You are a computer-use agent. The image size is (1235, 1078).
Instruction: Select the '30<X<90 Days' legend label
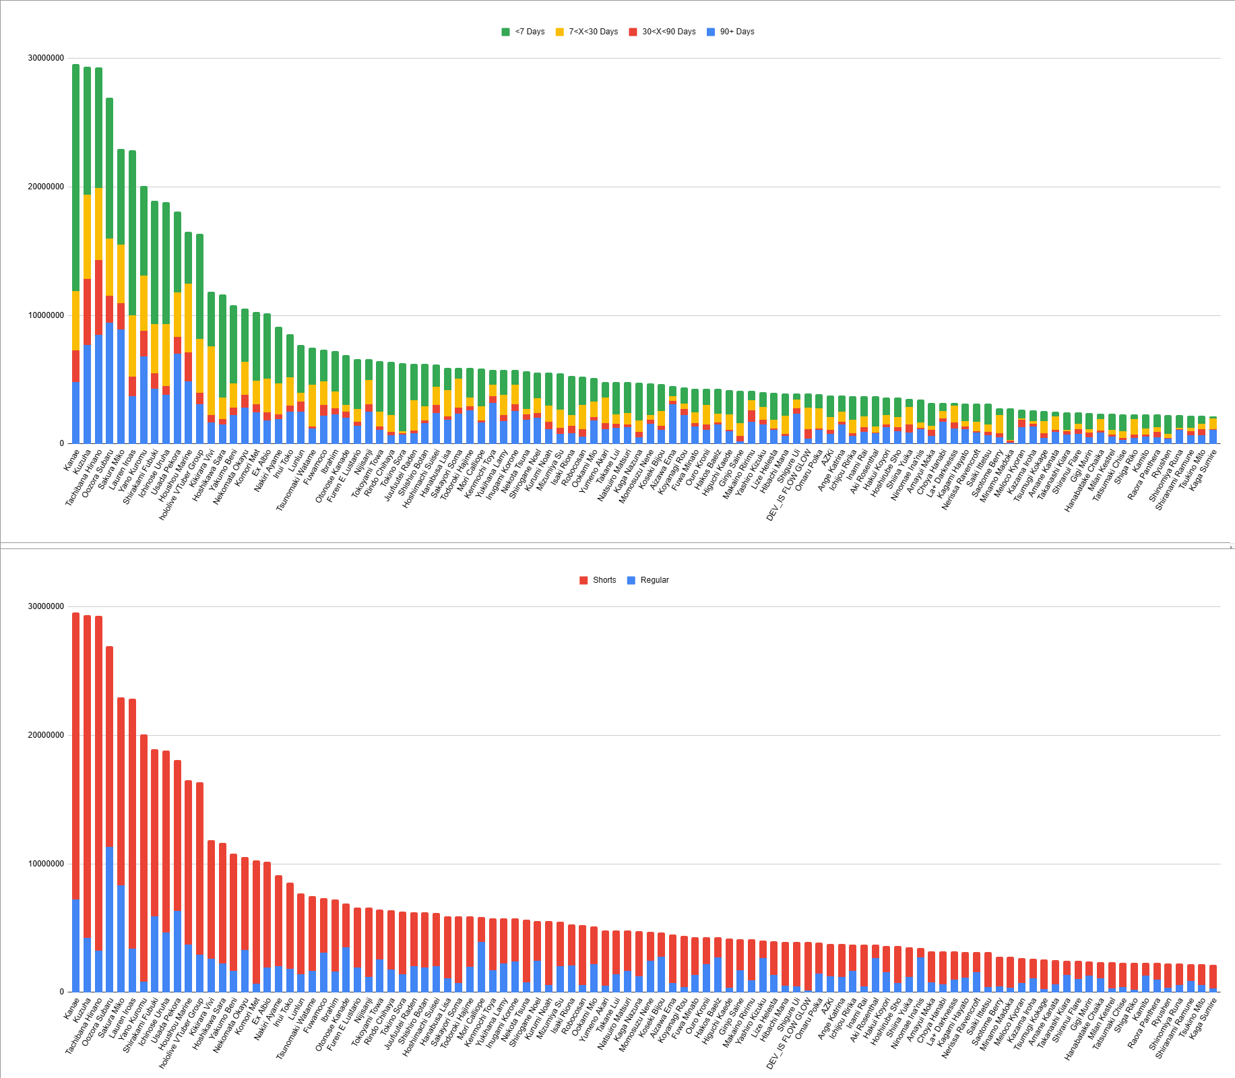click(x=668, y=32)
